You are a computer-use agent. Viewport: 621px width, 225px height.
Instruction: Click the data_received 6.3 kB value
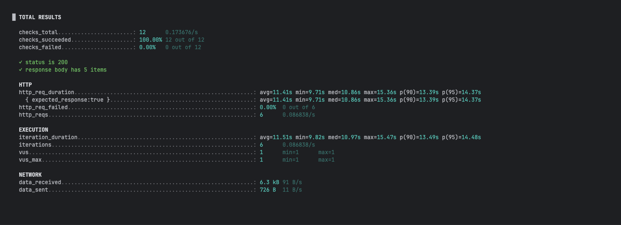click(x=269, y=182)
